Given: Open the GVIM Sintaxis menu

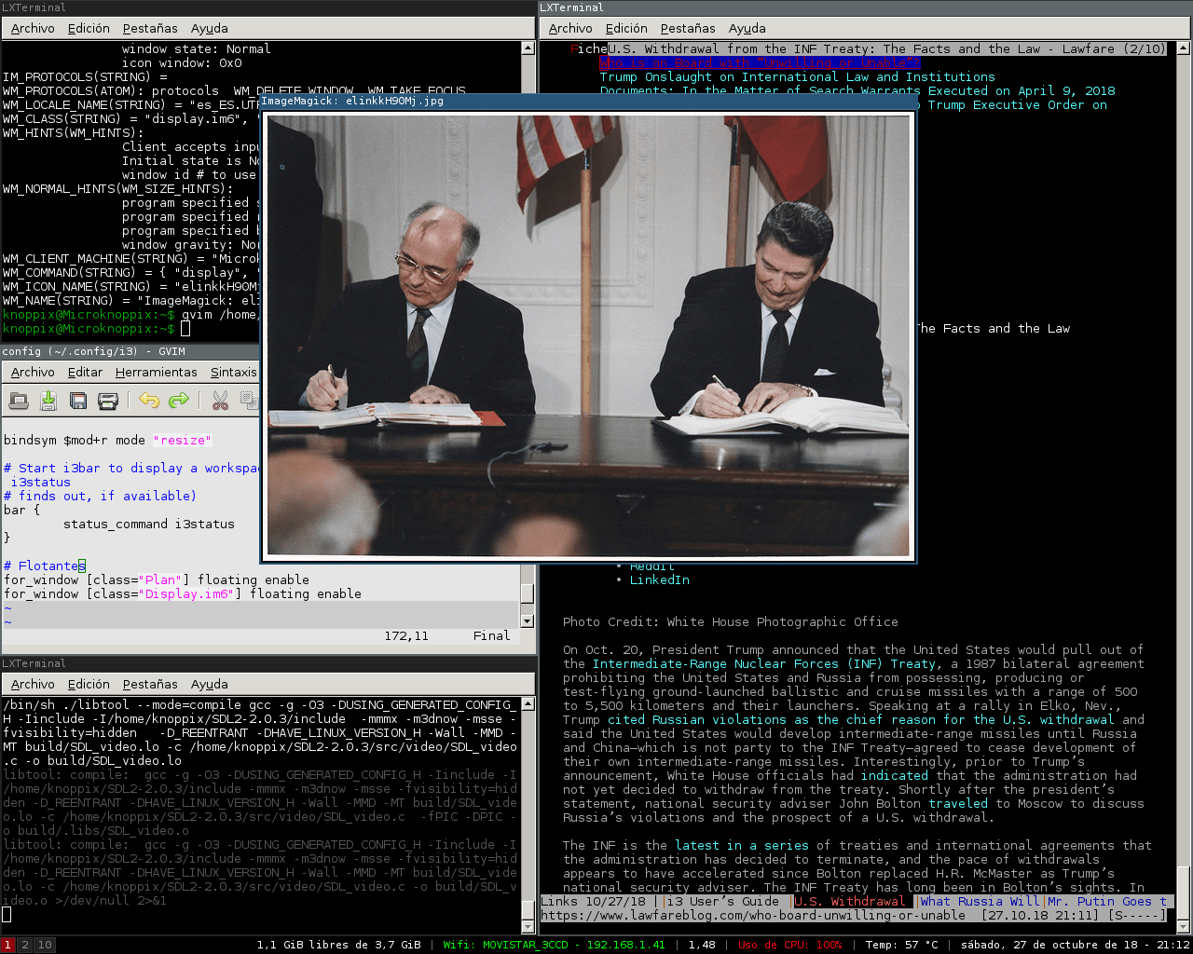Looking at the screenshot, I should pyautogui.click(x=233, y=373).
